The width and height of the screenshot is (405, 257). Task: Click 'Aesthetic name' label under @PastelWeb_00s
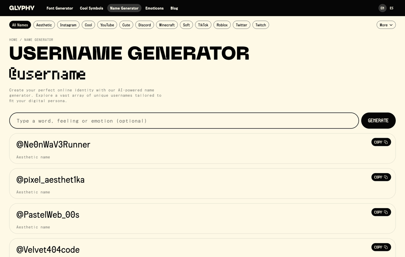click(x=33, y=227)
